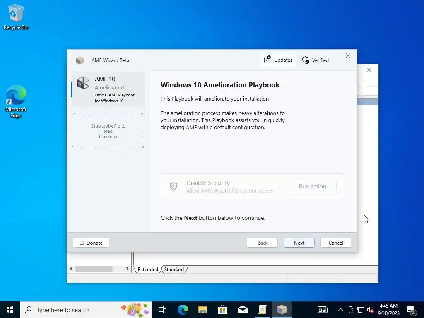Click the muted volume tray icon
The width and height of the screenshot is (424, 318).
[x=370, y=310]
